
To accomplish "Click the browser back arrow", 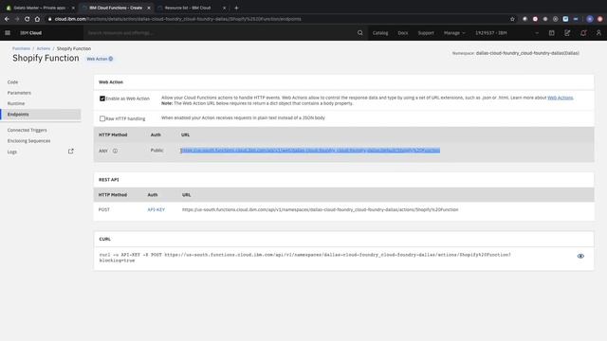I will point(7,19).
